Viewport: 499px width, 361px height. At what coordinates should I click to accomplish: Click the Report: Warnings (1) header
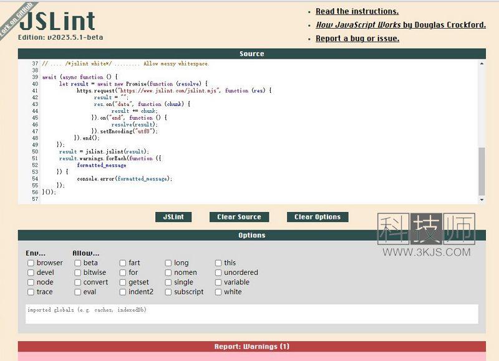(252, 347)
